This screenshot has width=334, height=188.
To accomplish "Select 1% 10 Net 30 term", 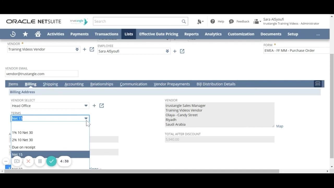I will (x=50, y=132).
